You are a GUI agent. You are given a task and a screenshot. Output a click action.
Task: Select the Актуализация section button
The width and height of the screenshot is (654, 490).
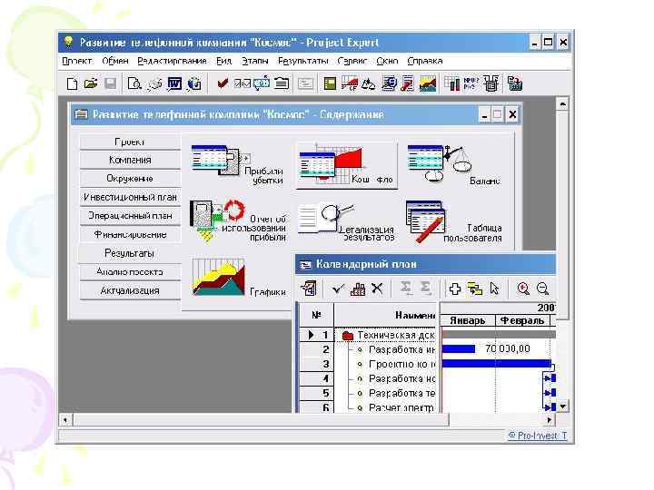tap(130, 290)
